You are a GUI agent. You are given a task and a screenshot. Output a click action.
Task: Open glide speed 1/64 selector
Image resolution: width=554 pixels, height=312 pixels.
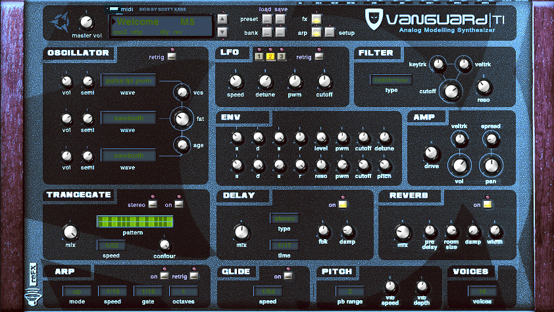(x=268, y=291)
